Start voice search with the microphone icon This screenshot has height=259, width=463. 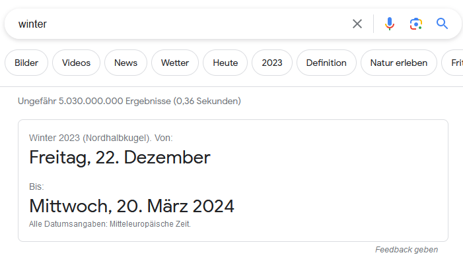point(390,24)
